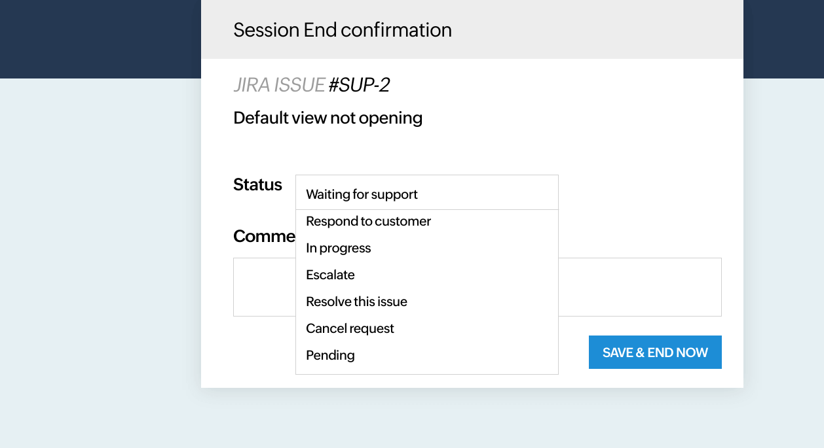Click the currently selected status at top

click(362, 194)
